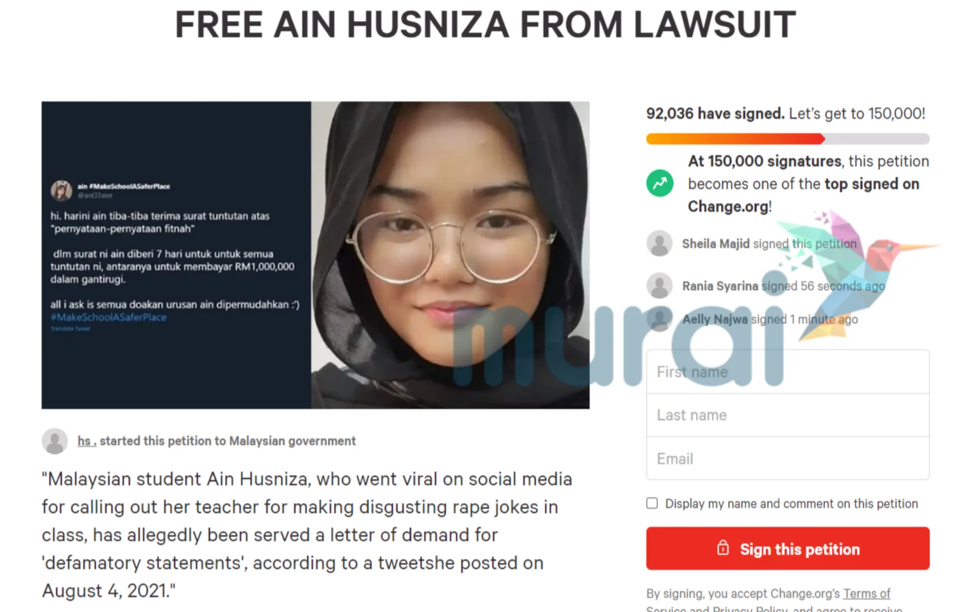Focus the First name field
Viewport: 953px width, 612px height.
(787, 372)
